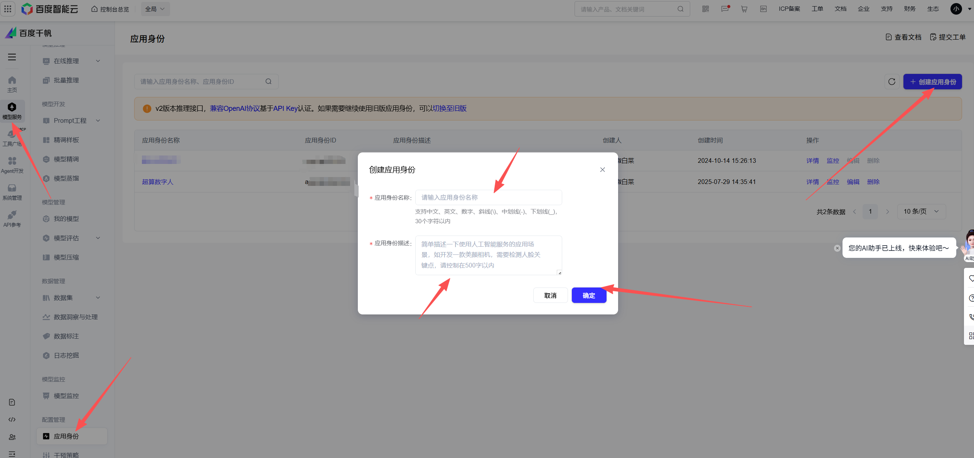Image resolution: width=974 pixels, height=458 pixels.
Task: Click the shopping cart icon in header
Action: [744, 9]
